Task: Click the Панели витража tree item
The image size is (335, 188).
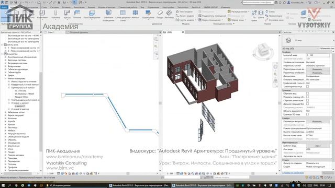Action: pyautogui.click(x=16, y=155)
